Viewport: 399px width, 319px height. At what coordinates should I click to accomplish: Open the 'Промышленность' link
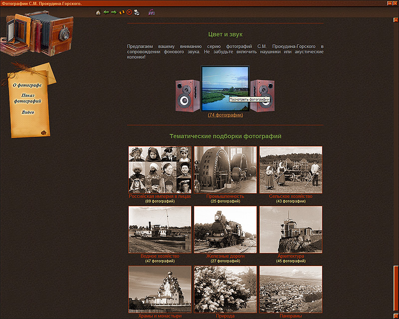click(x=225, y=196)
